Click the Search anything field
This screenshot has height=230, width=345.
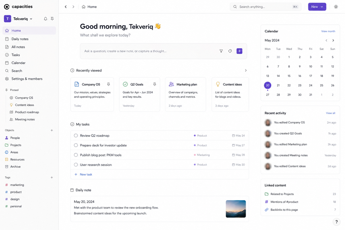(x=265, y=7)
